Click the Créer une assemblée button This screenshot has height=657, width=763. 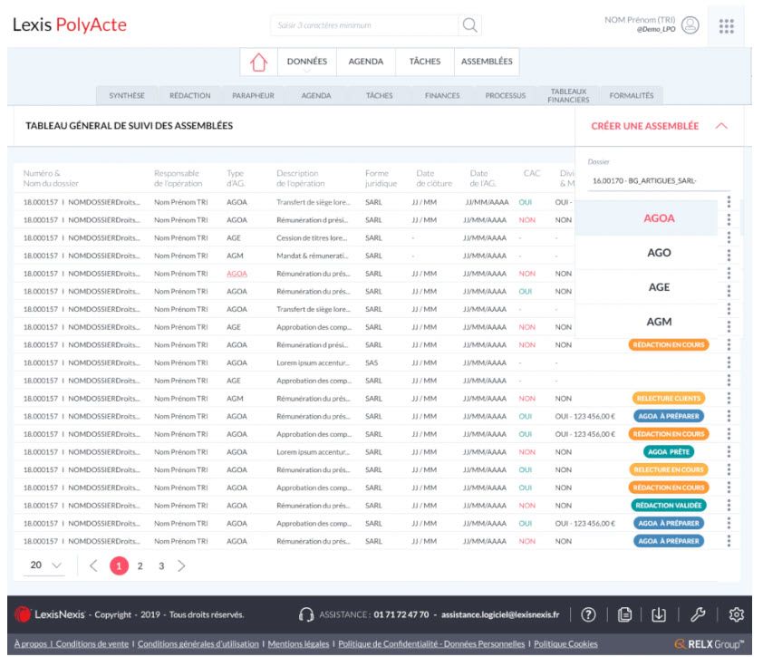click(x=645, y=126)
